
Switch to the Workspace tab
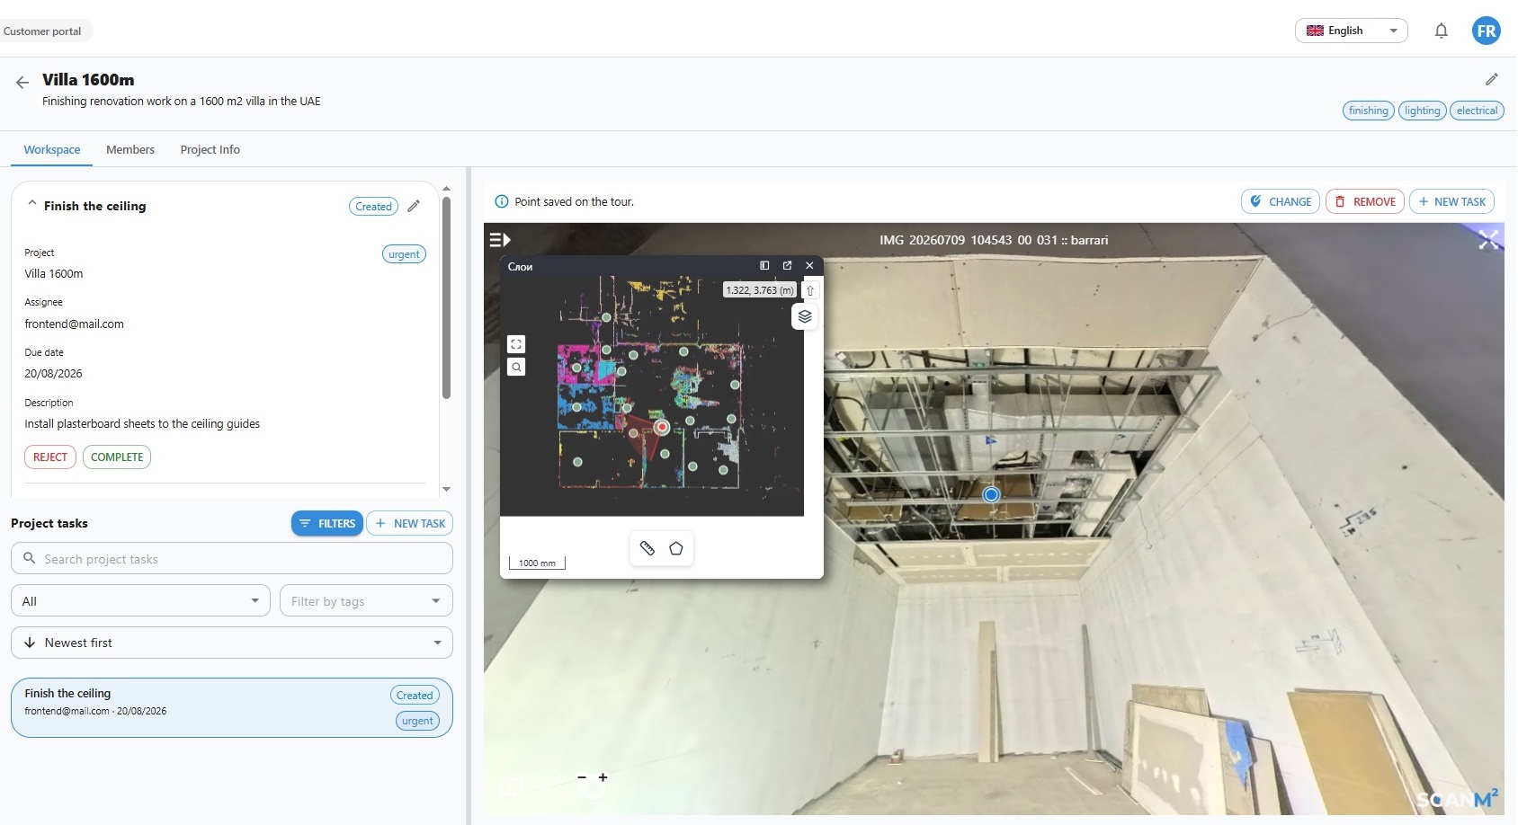point(52,150)
